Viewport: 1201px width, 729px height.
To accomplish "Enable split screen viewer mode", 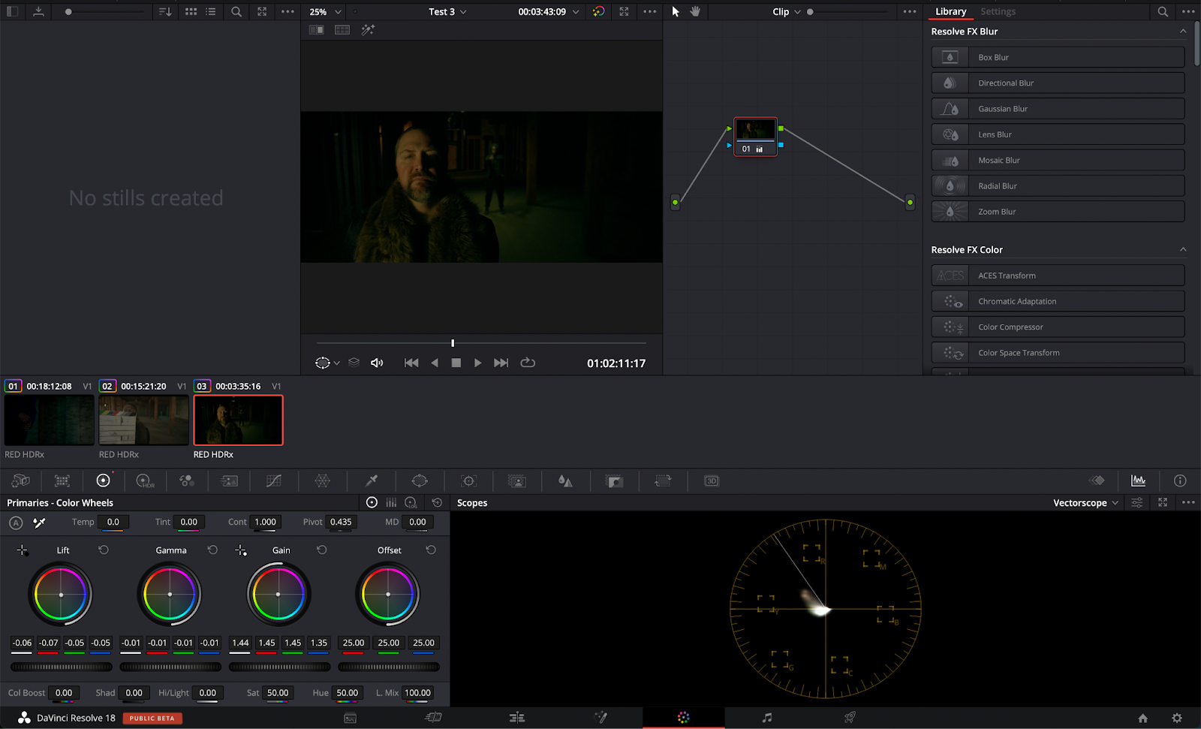I will 342,30.
